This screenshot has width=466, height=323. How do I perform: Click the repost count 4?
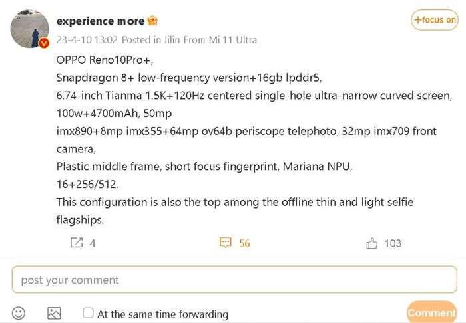[x=93, y=243]
